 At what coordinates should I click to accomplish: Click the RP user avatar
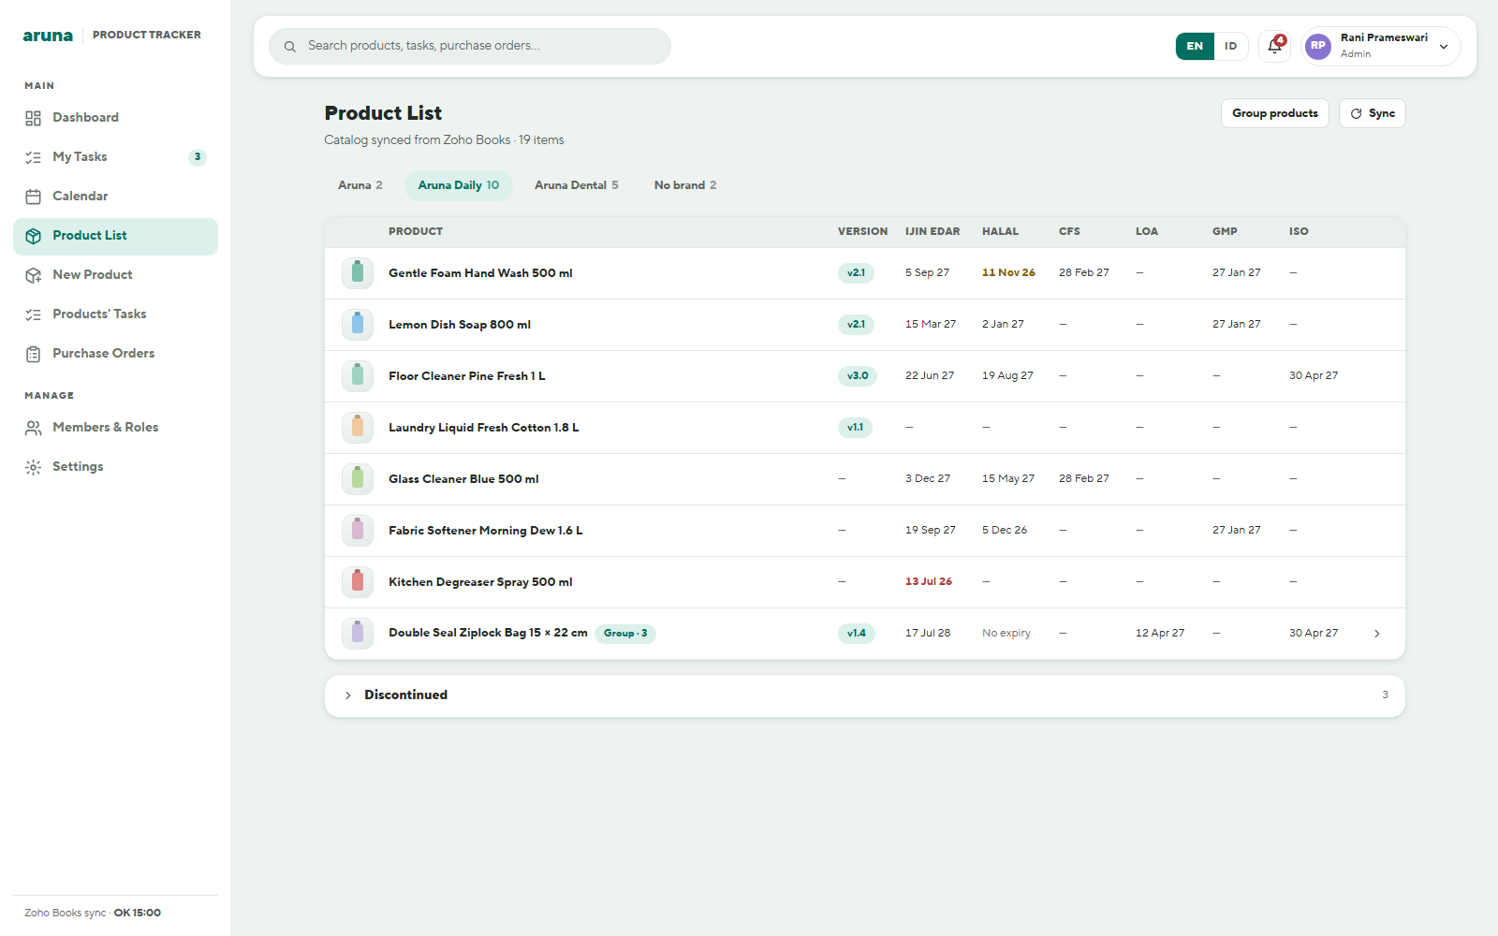[x=1318, y=46]
